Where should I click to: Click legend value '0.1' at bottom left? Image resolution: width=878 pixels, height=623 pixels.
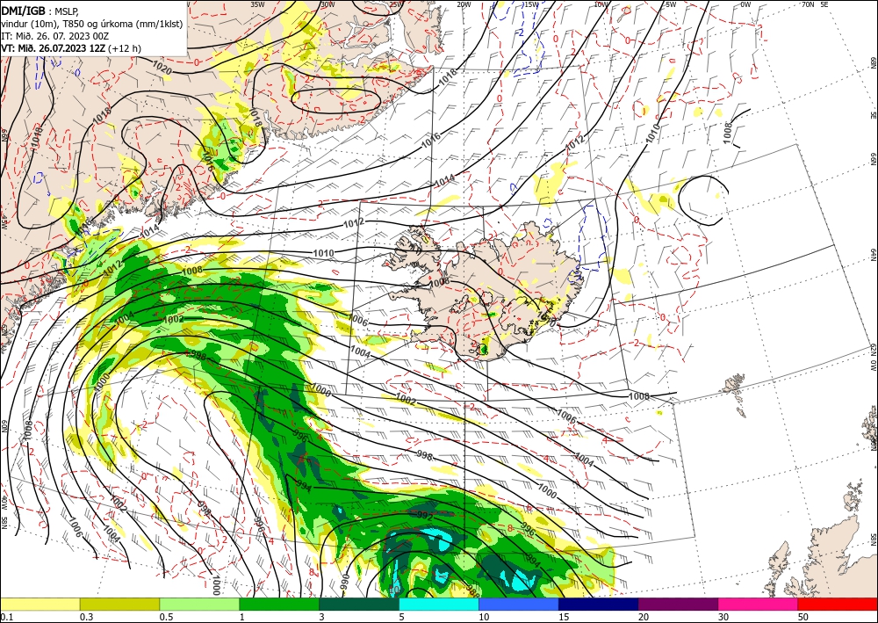[x=6, y=617]
